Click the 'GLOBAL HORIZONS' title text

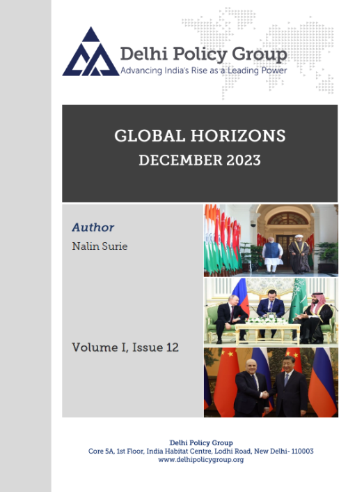coord(200,136)
